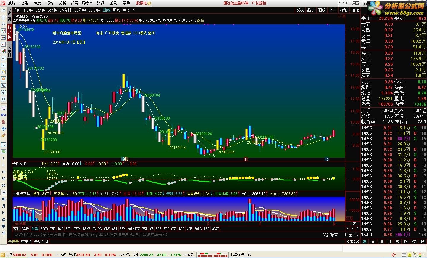Click the F10 sidebar icon
Screen dimensions: 427x258
coord(4,65)
